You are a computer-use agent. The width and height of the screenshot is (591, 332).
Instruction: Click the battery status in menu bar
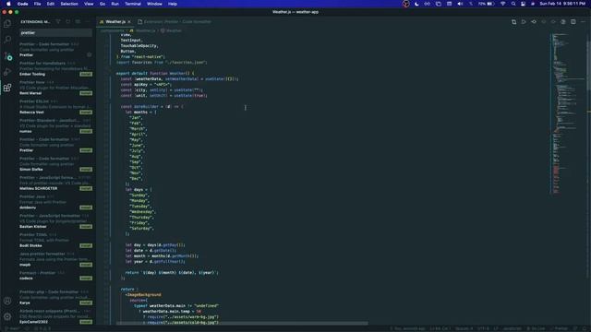[x=487, y=4]
